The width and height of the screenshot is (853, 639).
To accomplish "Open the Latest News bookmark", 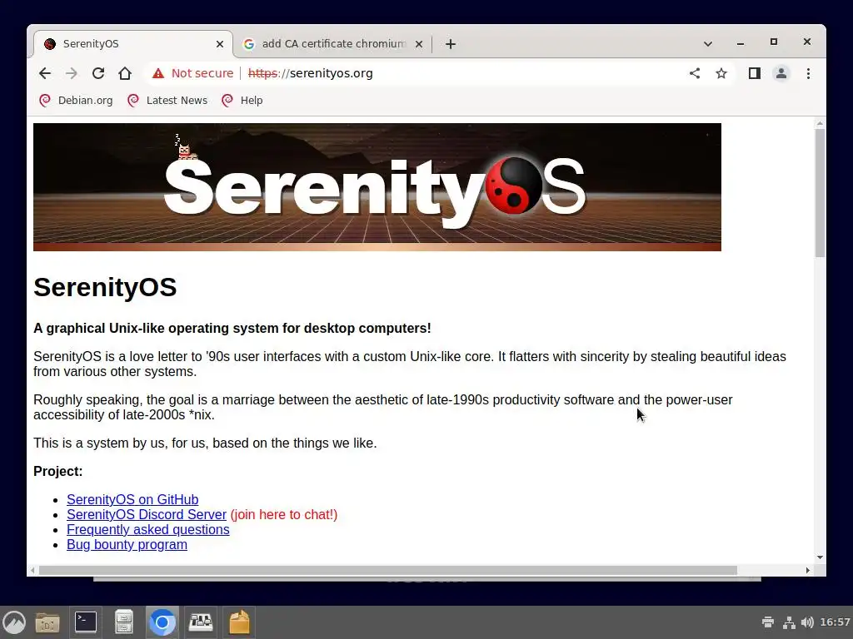I will 167,101.
